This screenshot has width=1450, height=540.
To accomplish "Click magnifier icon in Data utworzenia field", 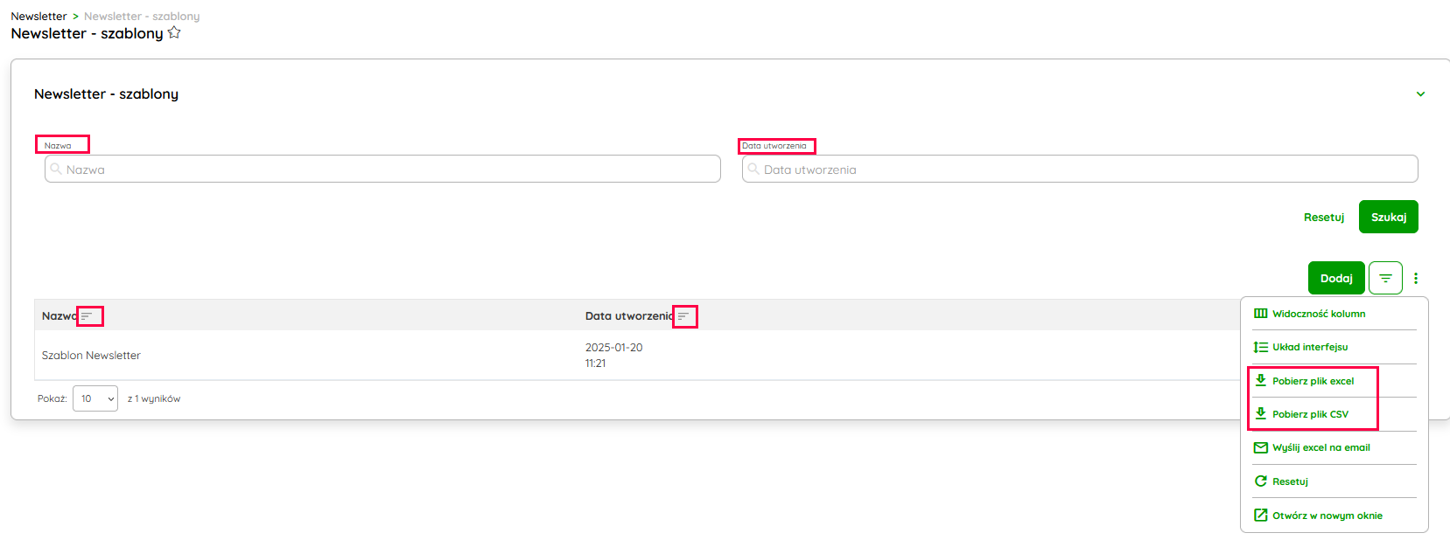I will (753, 170).
